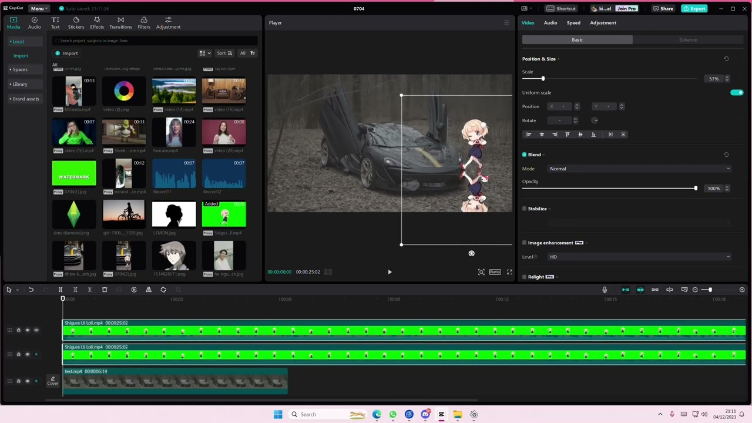Toggle the Uniform scale switch
Image resolution: width=752 pixels, height=423 pixels.
(x=737, y=92)
